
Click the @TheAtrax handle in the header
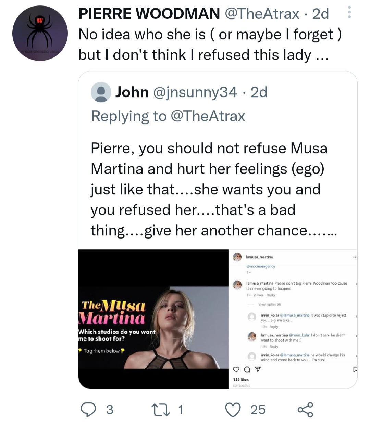[262, 14]
